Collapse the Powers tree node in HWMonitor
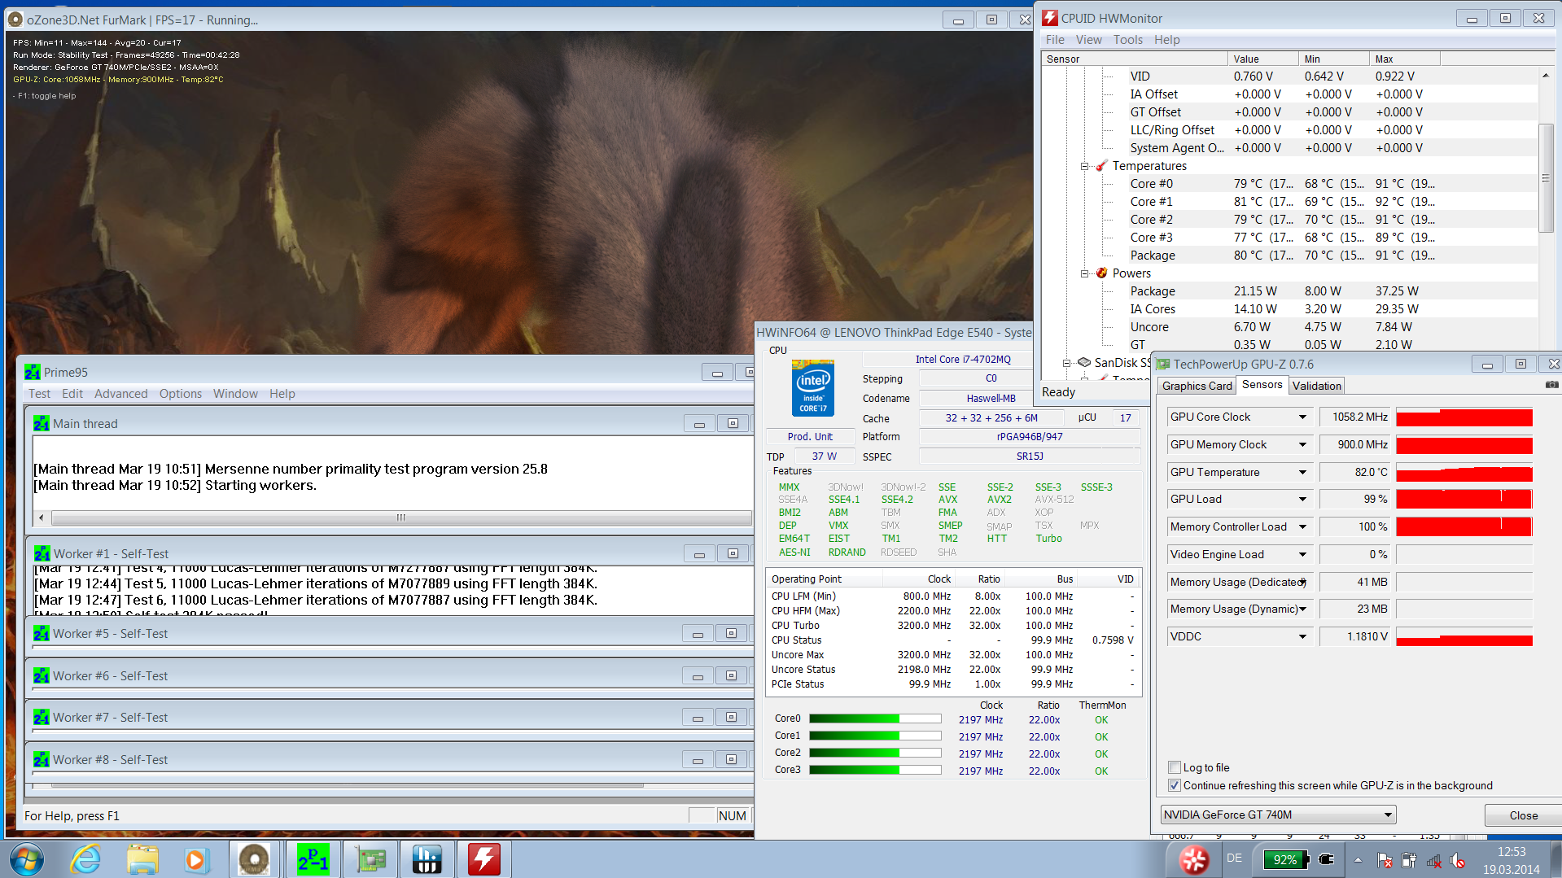Image resolution: width=1562 pixels, height=878 pixels. click(x=1084, y=273)
